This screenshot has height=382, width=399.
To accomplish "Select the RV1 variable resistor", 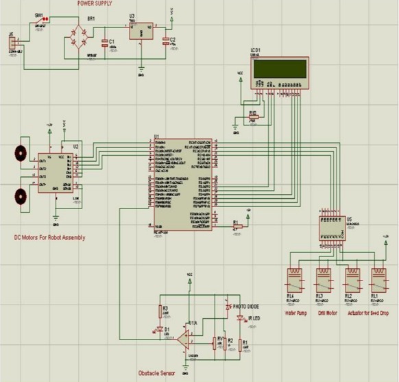I will [x=215, y=343].
